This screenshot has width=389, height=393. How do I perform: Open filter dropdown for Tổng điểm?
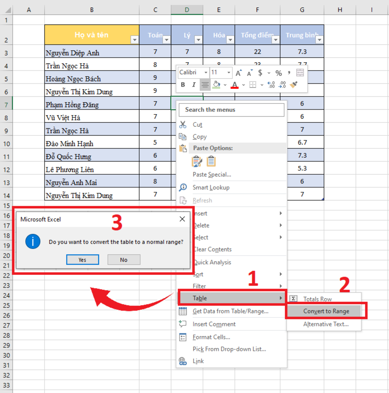(x=276, y=39)
